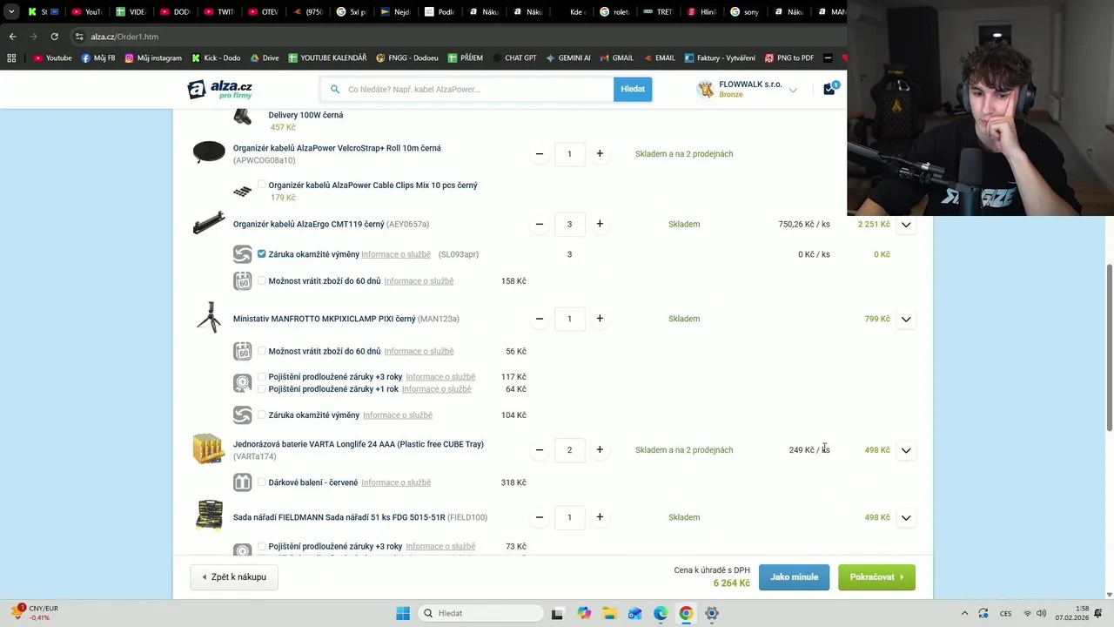Decrease quantity of AlzaErgo CMT119 organizer
The height and width of the screenshot is (627, 1114).
(x=540, y=224)
